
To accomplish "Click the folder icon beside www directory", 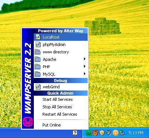I will point(38,52).
